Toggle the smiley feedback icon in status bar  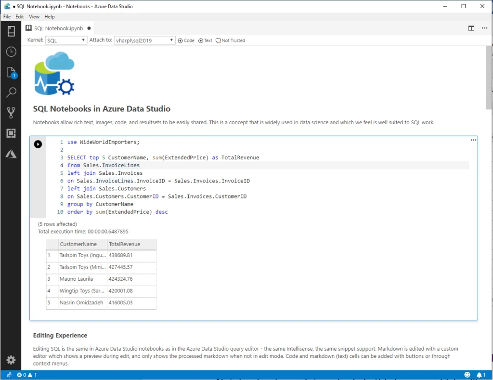click(x=467, y=374)
